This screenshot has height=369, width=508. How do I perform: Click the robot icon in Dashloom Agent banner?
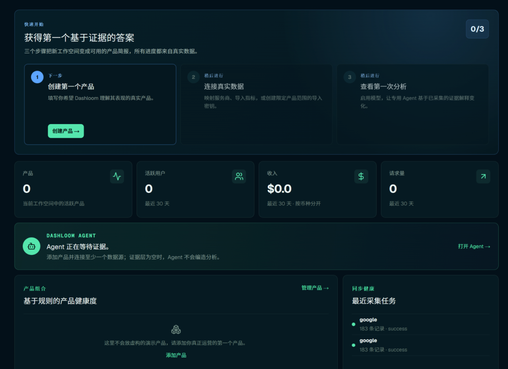(32, 246)
